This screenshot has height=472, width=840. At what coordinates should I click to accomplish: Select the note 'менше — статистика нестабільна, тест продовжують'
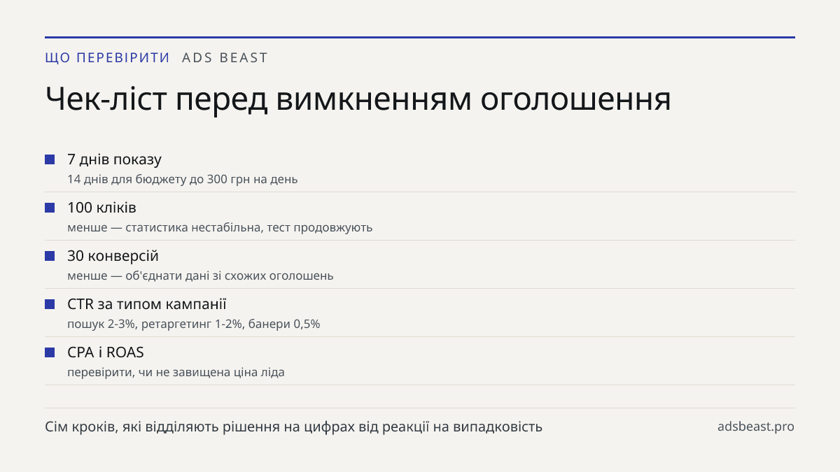pyautogui.click(x=220, y=227)
